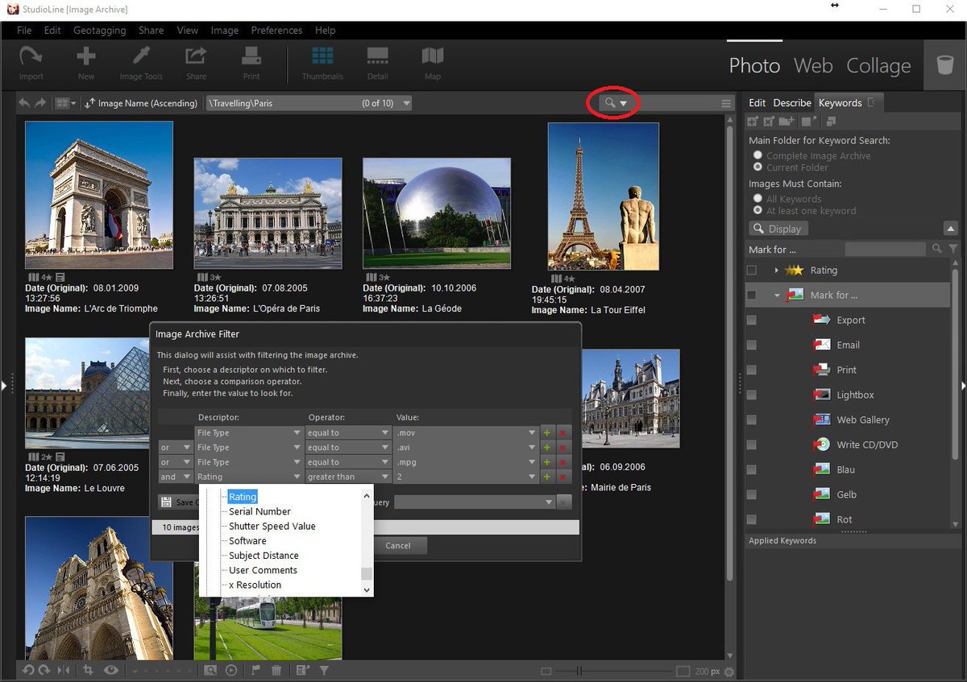Viewport: 967px width, 682px height.
Task: Open the File menu
Action: 24,31
